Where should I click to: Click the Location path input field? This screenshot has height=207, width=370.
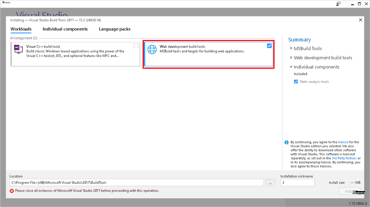[136, 183]
